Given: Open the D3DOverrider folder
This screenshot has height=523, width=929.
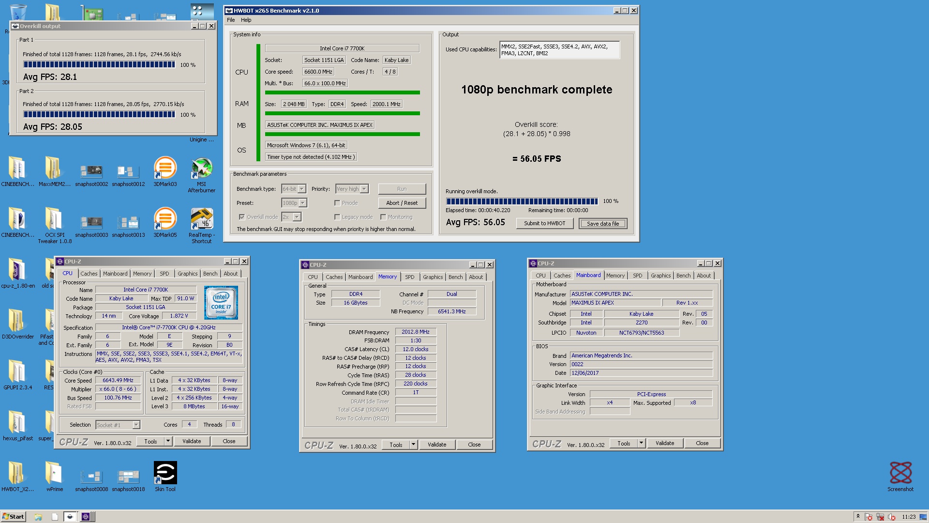Looking at the screenshot, I should (18, 324).
